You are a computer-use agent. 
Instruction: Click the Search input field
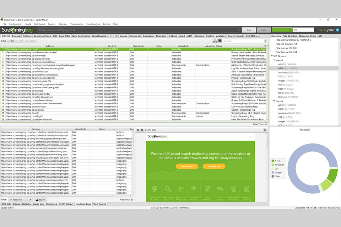point(243,41)
